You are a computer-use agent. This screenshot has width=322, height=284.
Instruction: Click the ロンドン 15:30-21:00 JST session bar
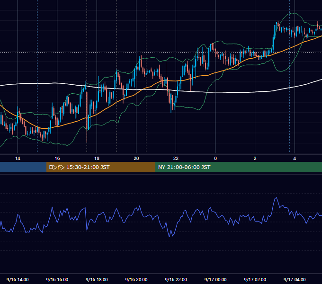[x=100, y=167]
